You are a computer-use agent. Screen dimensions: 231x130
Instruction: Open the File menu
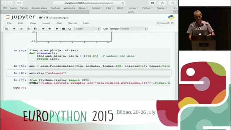(x=9, y=23)
